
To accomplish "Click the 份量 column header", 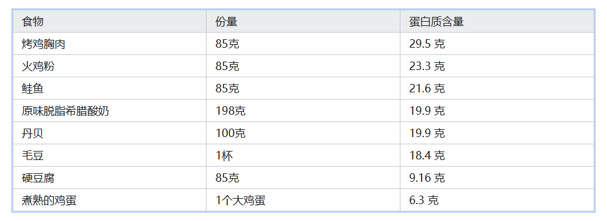I will [303, 22].
